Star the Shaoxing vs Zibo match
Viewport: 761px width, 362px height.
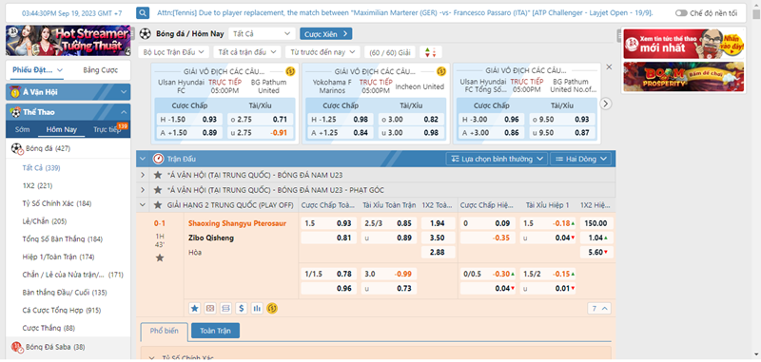160,258
